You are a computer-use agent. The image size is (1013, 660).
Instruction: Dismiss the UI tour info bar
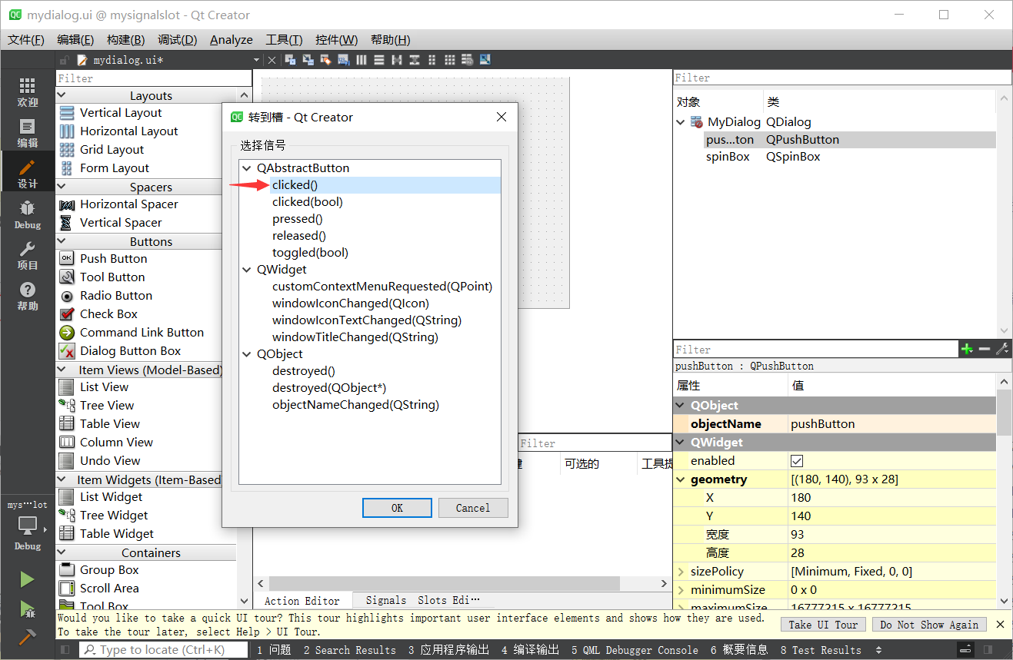click(1000, 625)
